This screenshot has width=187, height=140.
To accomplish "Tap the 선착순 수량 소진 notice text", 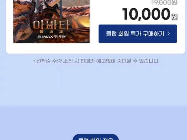I will coord(97,61).
